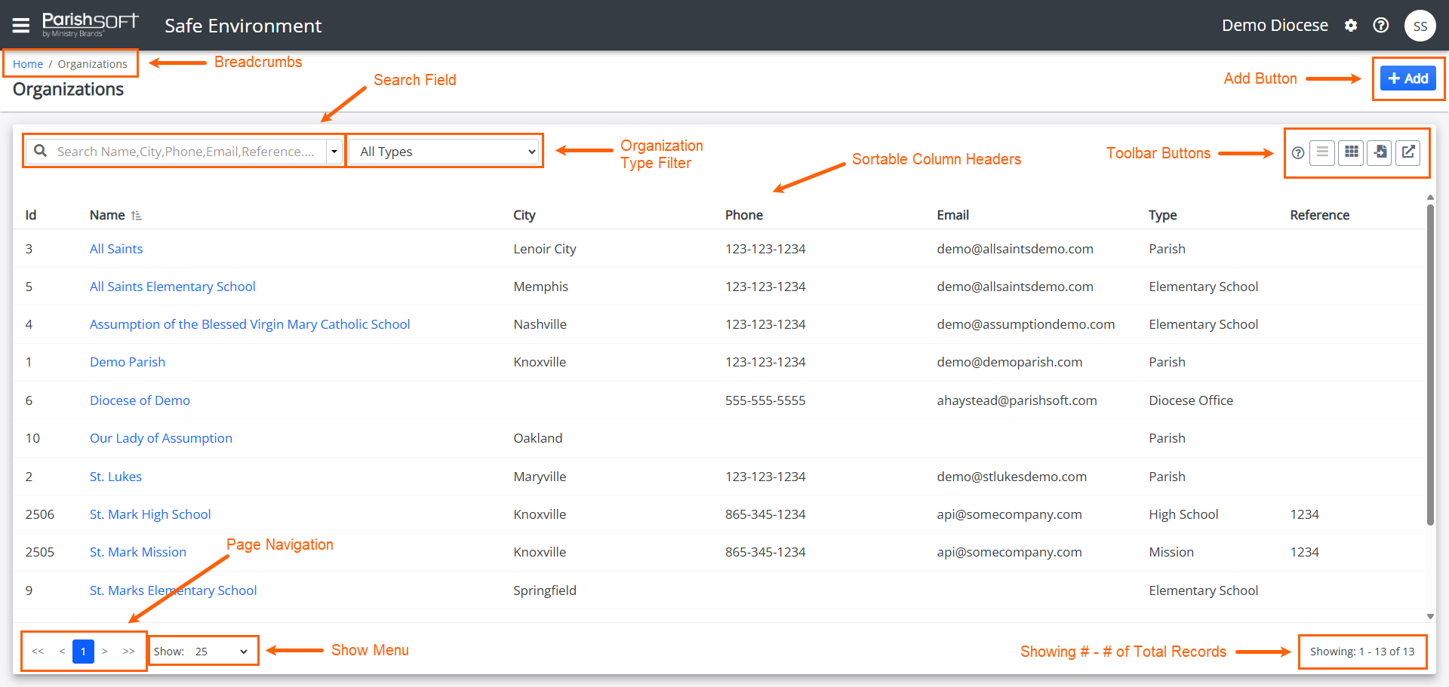Viewport: 1449px width, 687px height.
Task: Open the All Types filter dropdown
Action: [445, 152]
